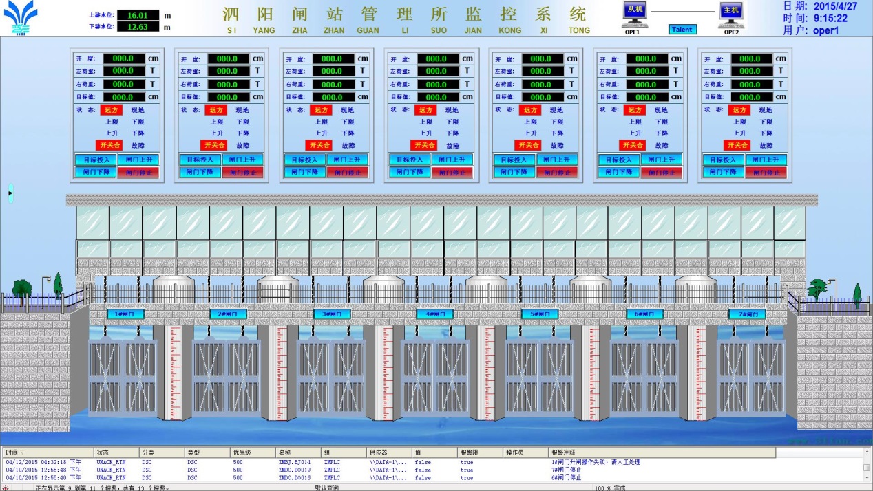Click the blue fountain logo icon
This screenshot has width=873, height=491.
point(21,19)
